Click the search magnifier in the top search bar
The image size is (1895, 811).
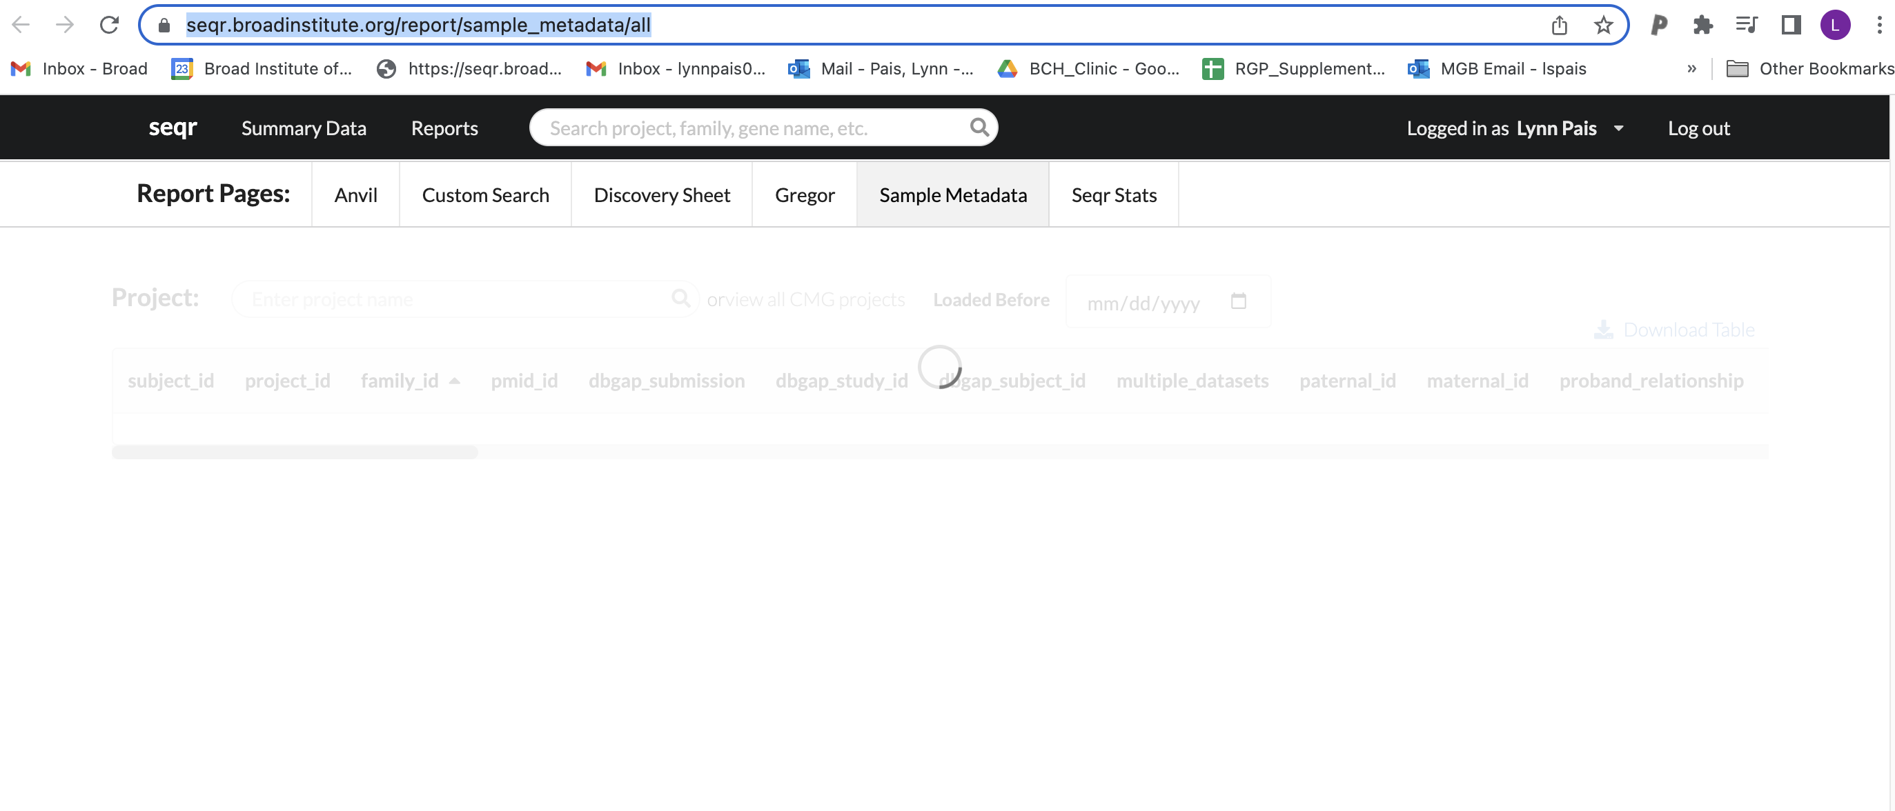tap(979, 127)
